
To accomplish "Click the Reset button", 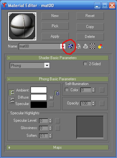I will pos(90,16).
